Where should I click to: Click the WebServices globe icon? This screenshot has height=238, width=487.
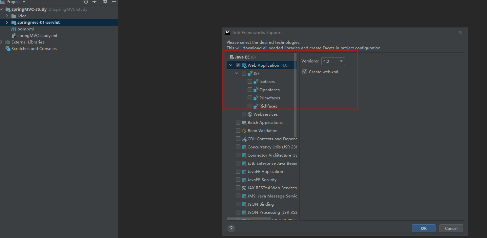[x=250, y=114]
